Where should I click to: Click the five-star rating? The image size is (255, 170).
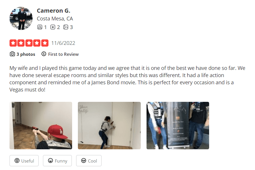[x=29, y=43]
